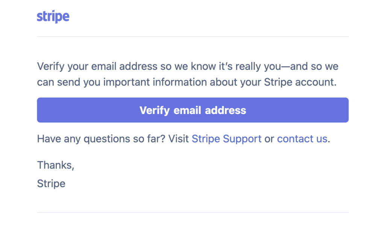Screen dimensions: 385x228
Task: Click the divider line under the logo
Action: [x=192, y=36]
